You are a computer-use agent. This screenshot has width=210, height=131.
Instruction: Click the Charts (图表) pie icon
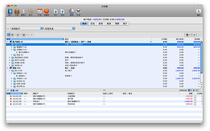pos(72,12)
